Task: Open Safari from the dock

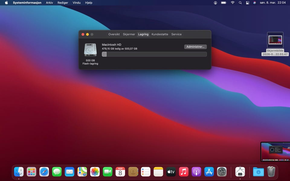Action: (x=44, y=172)
